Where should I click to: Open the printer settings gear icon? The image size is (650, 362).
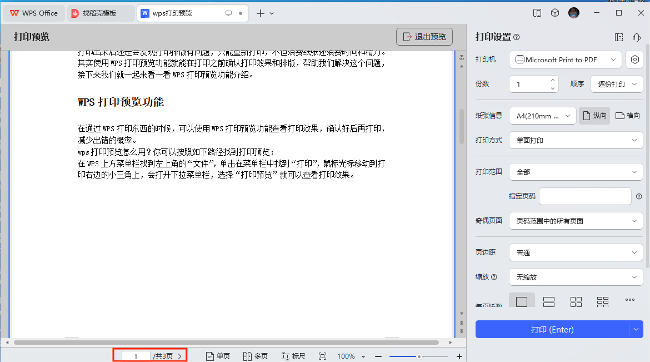coord(634,59)
